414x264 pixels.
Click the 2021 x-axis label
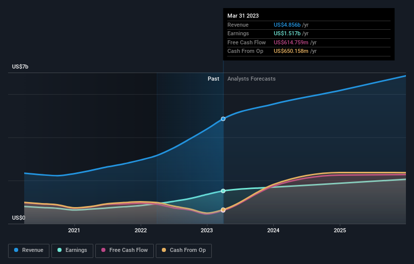(x=74, y=231)
